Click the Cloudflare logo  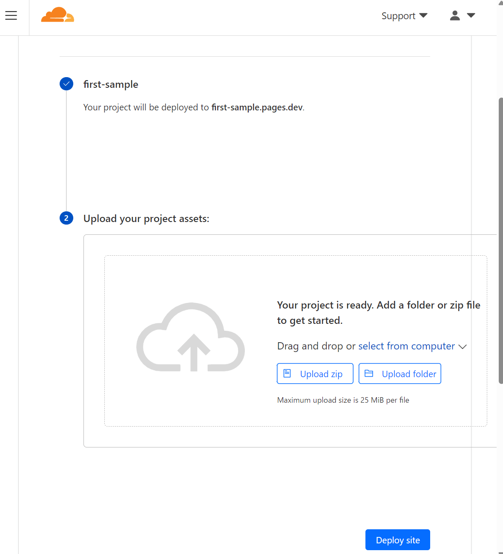(57, 14)
